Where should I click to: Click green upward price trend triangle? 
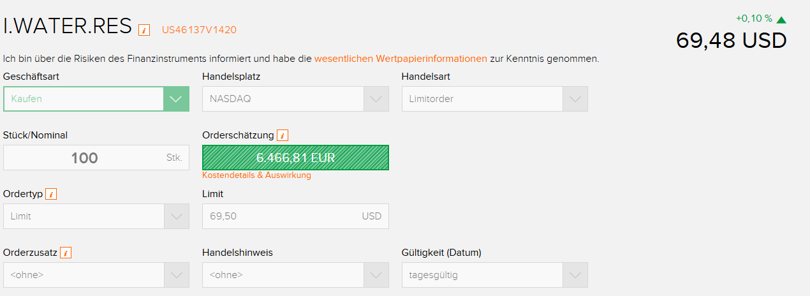click(x=781, y=20)
